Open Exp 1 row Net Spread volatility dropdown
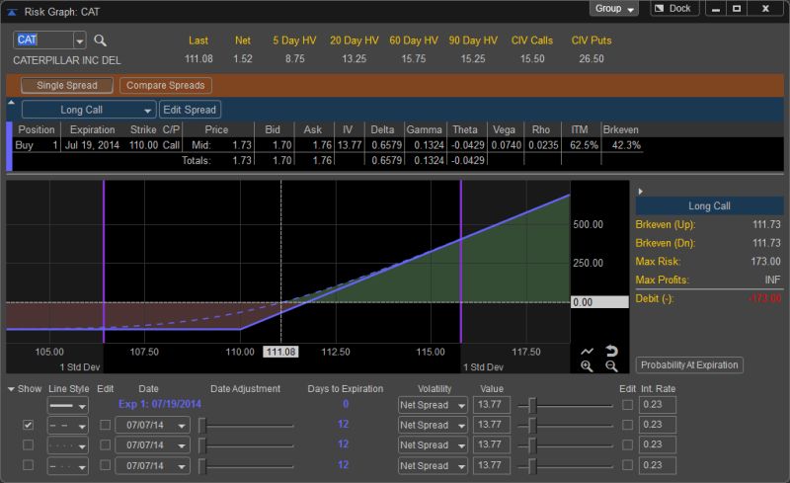Viewport: 790px width, 483px height. 433,405
